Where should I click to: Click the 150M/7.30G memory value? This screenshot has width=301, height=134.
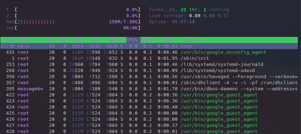(x=123, y=22)
